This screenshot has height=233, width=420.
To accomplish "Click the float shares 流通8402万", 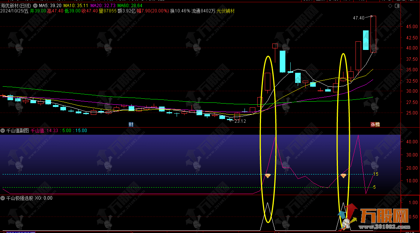I will coord(203,11).
